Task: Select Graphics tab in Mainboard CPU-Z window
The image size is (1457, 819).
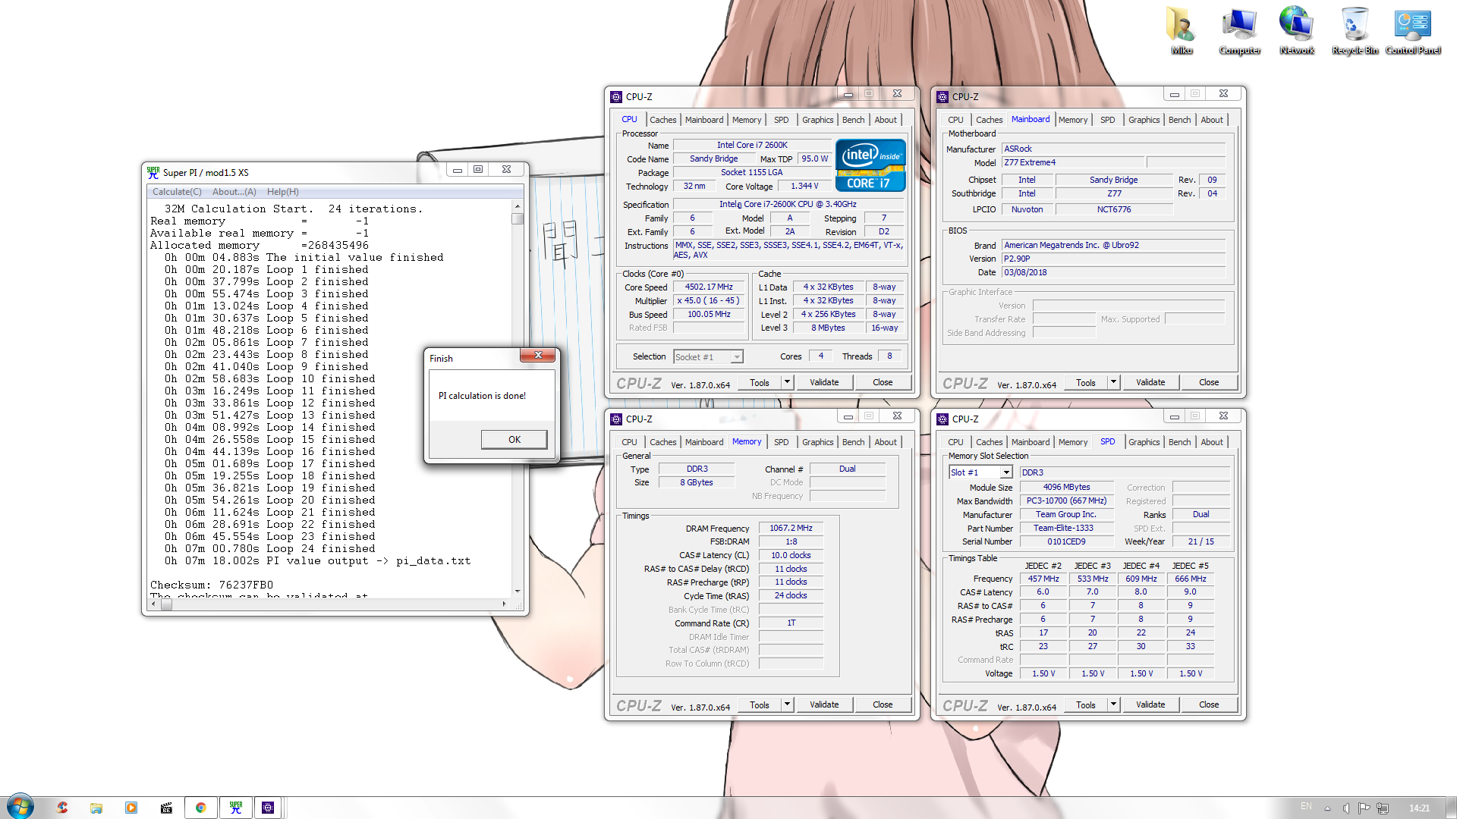Action: (x=1144, y=120)
